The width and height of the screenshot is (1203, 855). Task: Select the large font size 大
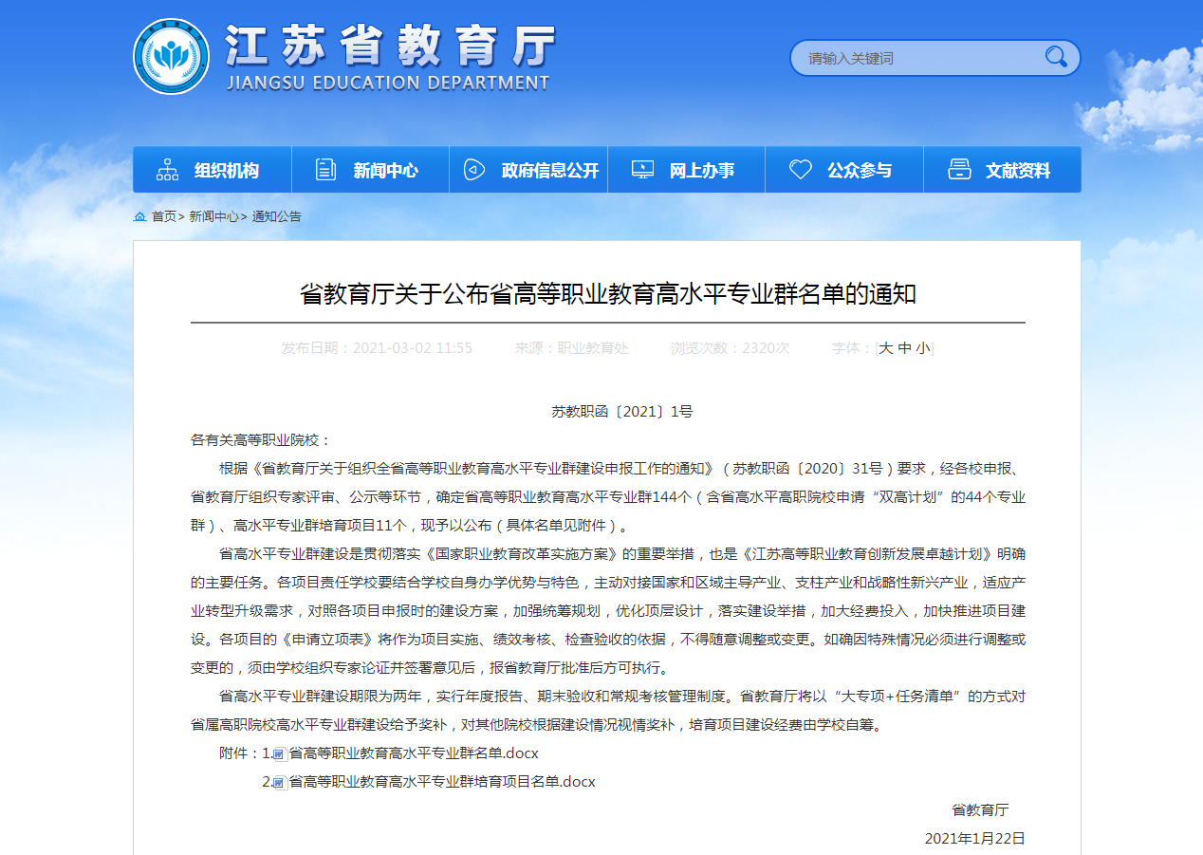pos(884,348)
